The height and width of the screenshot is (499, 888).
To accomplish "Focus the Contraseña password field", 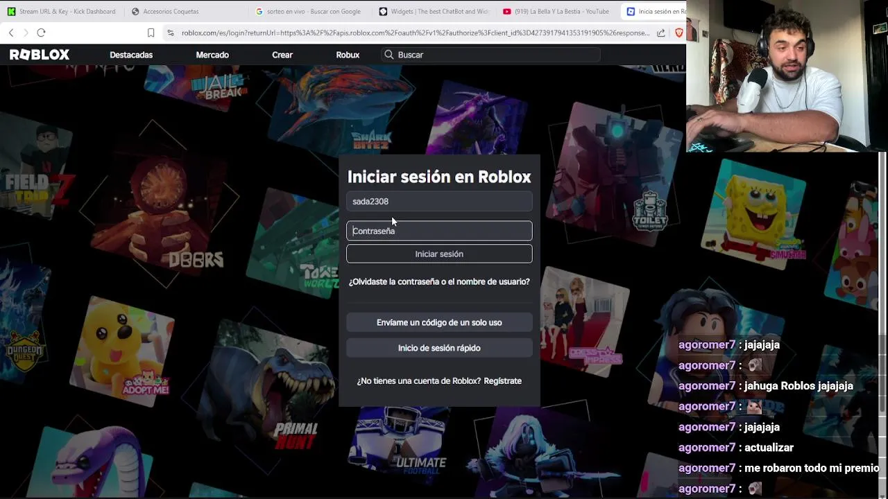I will [x=439, y=231].
